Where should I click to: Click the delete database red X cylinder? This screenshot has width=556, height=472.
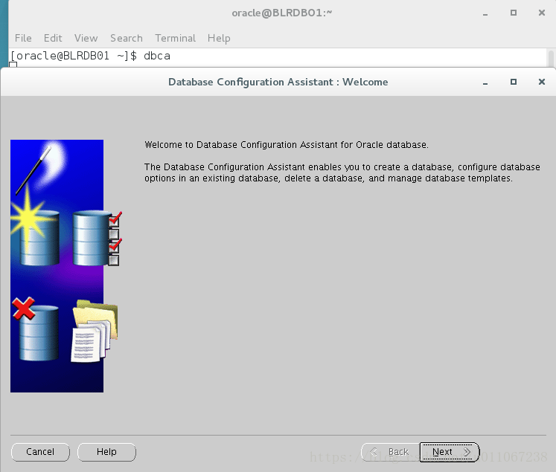point(36,329)
